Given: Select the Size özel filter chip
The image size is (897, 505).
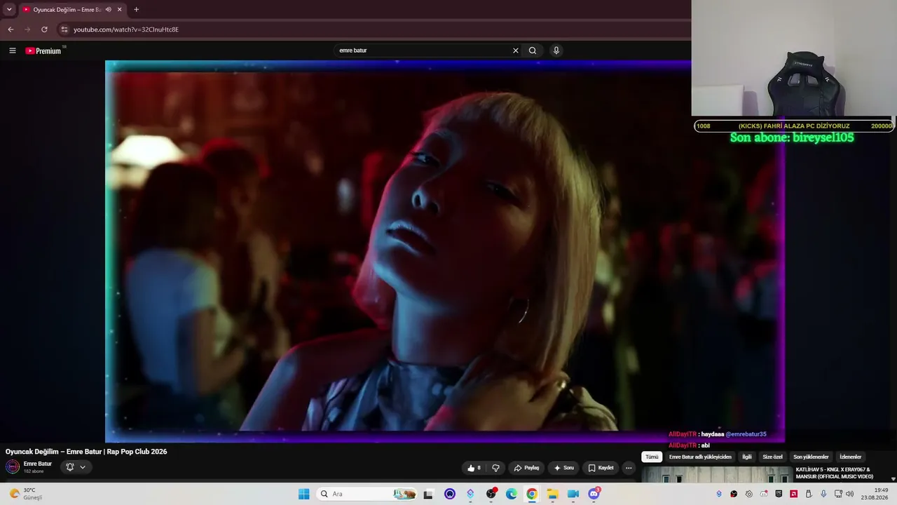Looking at the screenshot, I should click(x=772, y=457).
